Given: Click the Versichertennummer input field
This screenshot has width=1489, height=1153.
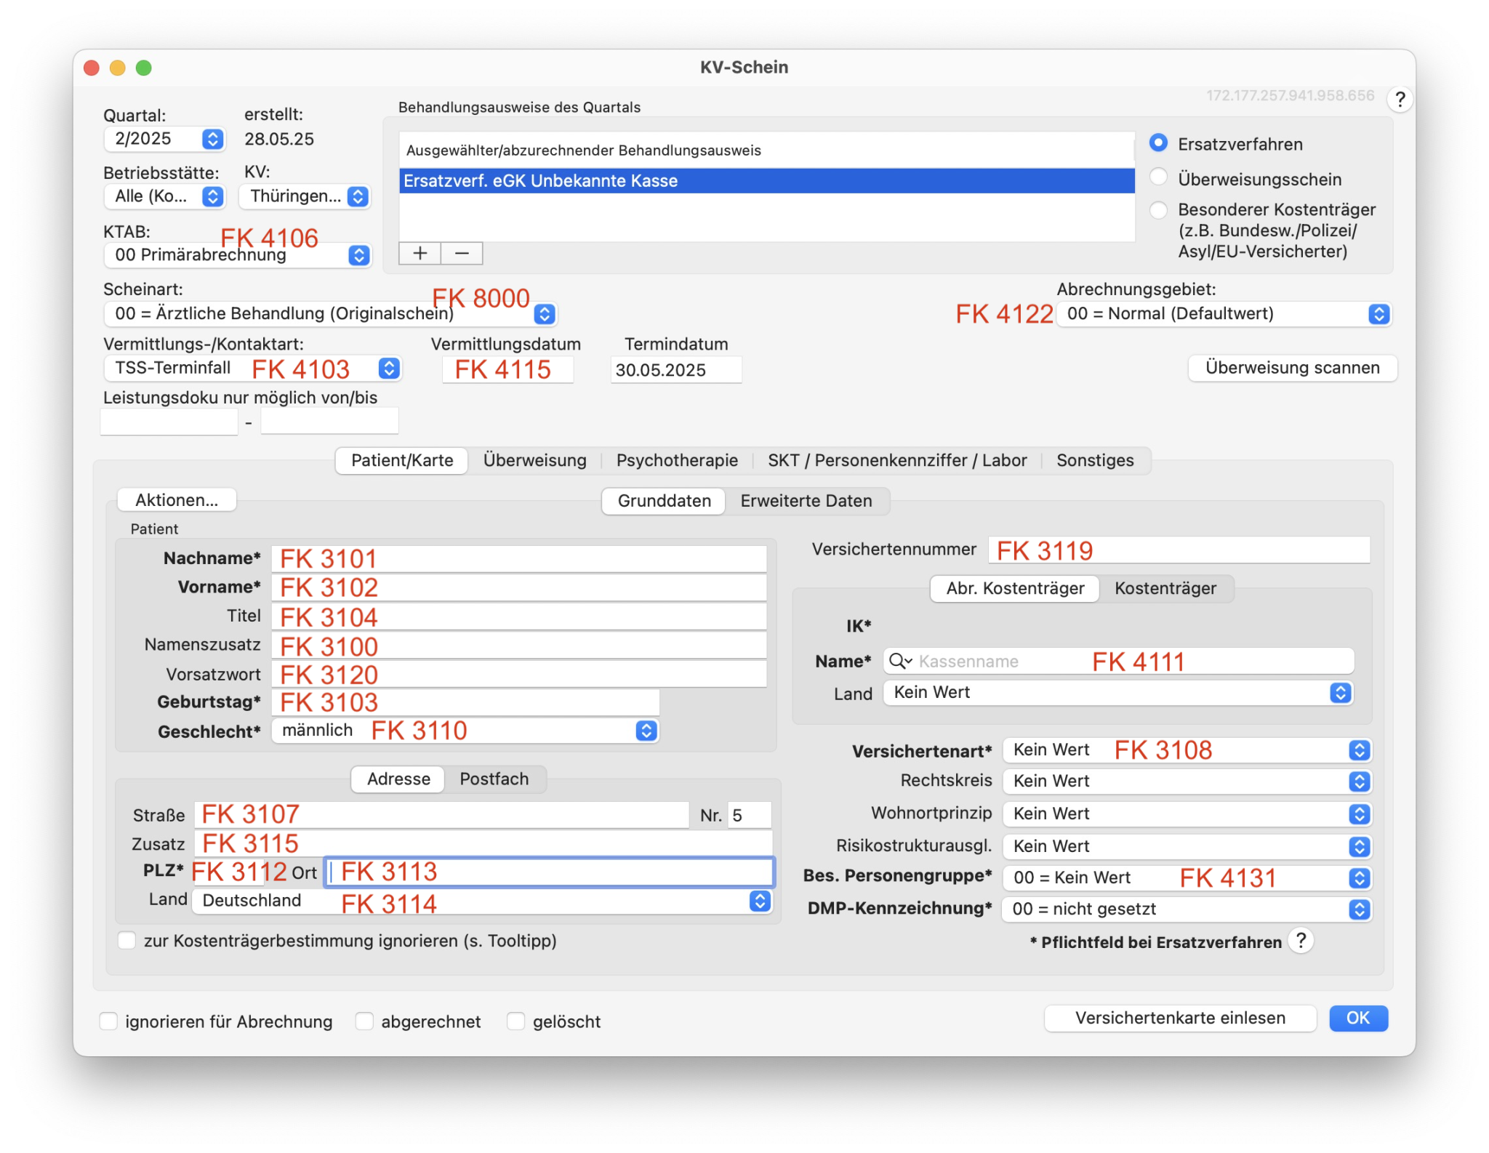Looking at the screenshot, I should [1179, 550].
